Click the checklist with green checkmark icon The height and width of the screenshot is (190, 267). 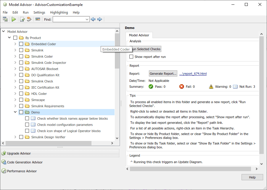tap(22, 20)
